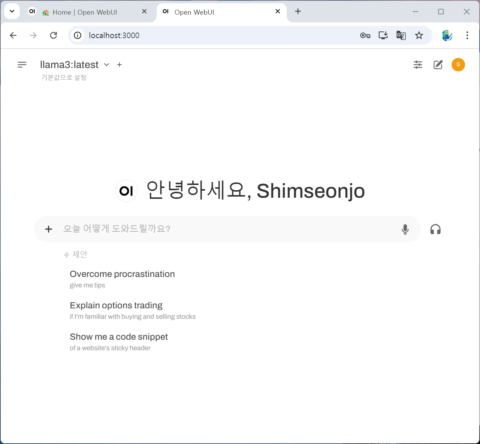
Task: Reload the current page
Action: (x=53, y=36)
